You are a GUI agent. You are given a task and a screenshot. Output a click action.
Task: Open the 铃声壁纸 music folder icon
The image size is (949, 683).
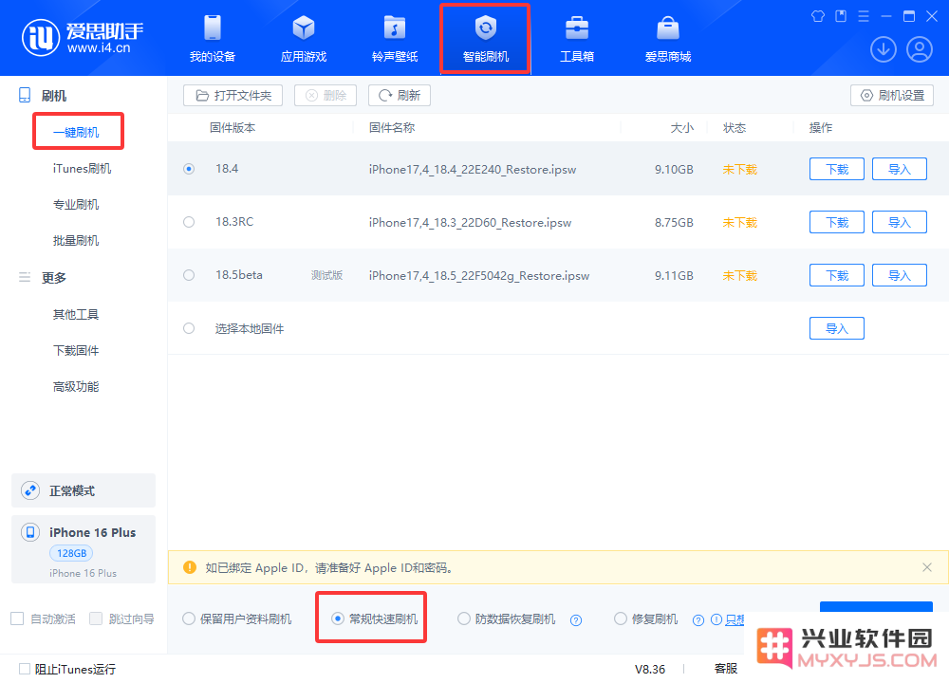[x=395, y=28]
